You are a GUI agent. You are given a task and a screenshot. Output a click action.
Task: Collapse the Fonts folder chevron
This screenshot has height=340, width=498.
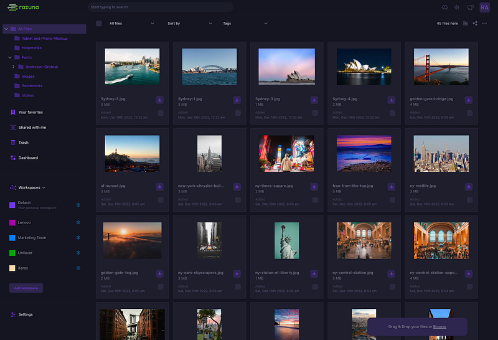tap(10, 57)
